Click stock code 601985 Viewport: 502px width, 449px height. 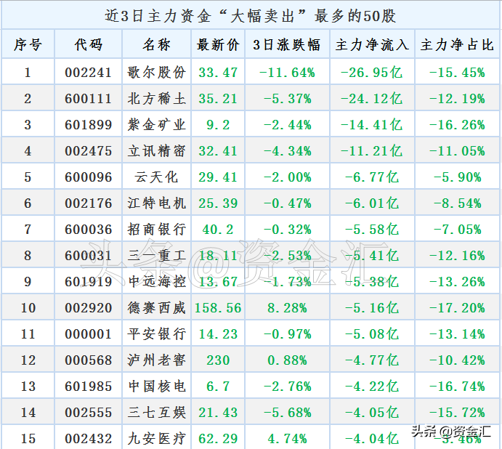tap(89, 387)
